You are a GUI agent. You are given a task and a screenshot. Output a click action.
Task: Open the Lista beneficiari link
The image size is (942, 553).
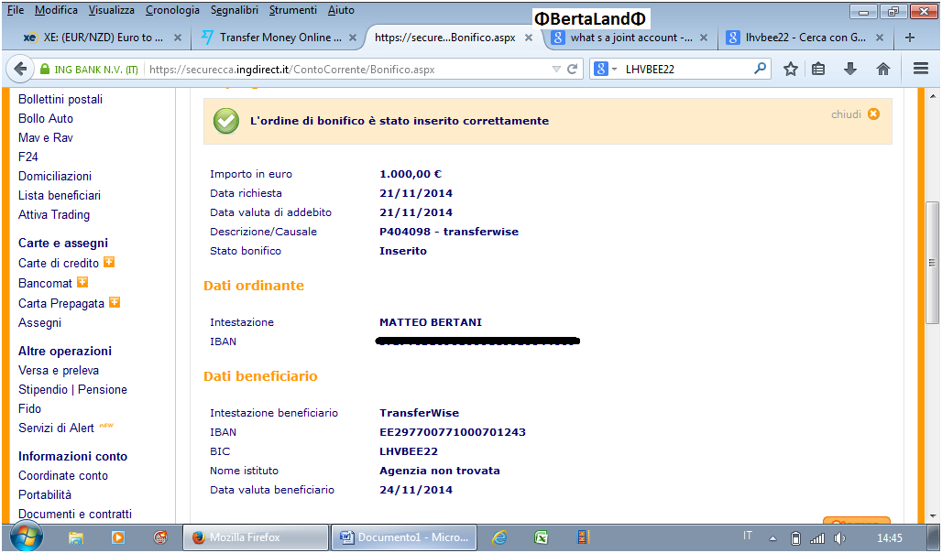(60, 195)
